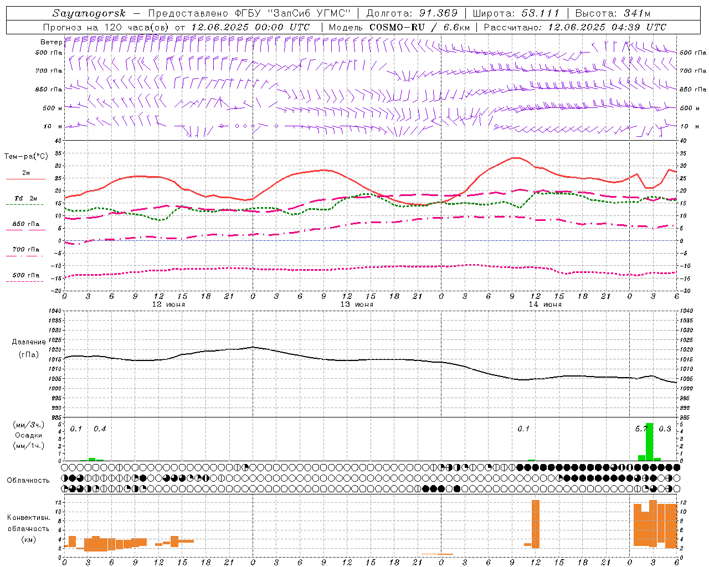Click the Sayanogorsk station title
The height and width of the screenshot is (567, 709).
click(x=89, y=13)
